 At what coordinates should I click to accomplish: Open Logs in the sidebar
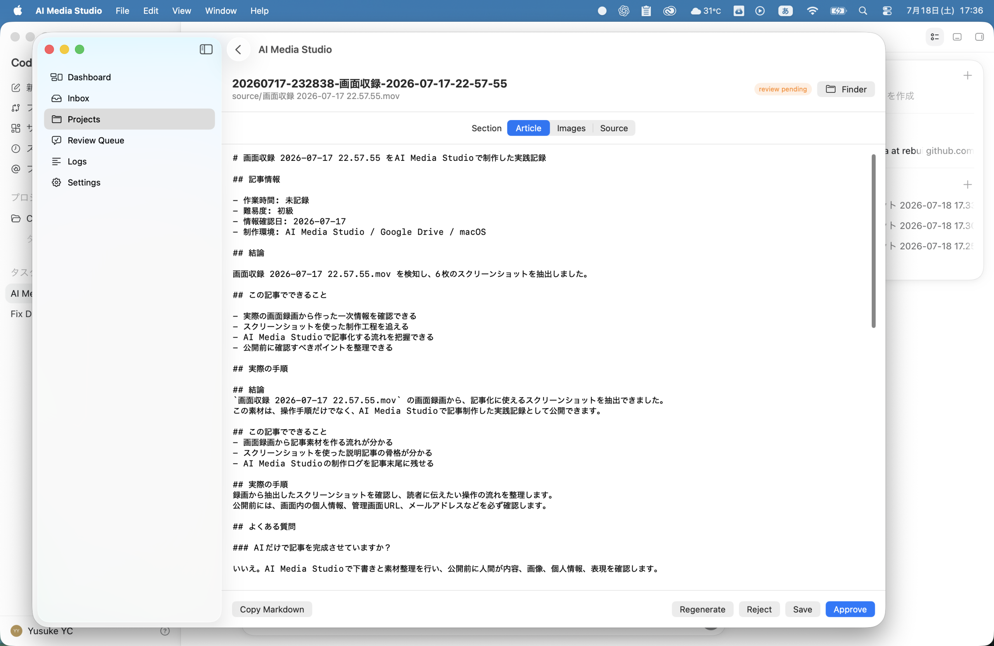[129, 161]
